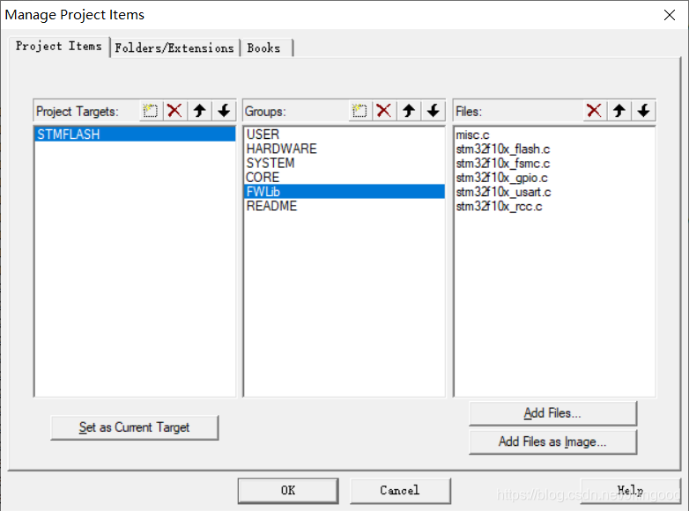Viewport: 689px width, 511px height.
Task: Select the HARDWARE group
Action: click(x=344, y=149)
